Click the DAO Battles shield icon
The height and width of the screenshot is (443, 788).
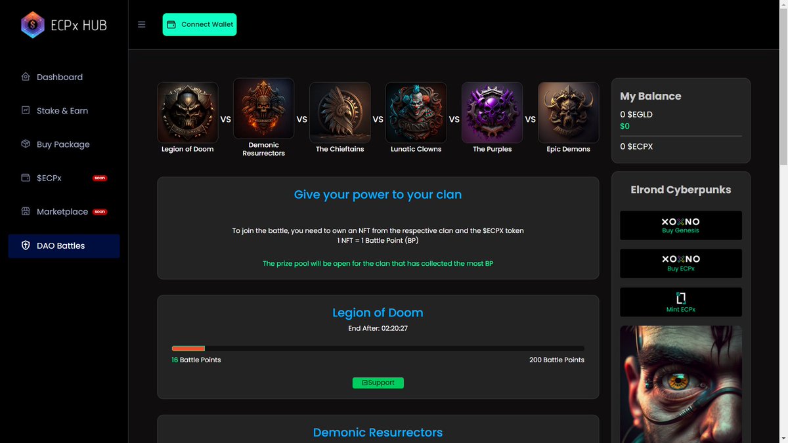coord(26,245)
